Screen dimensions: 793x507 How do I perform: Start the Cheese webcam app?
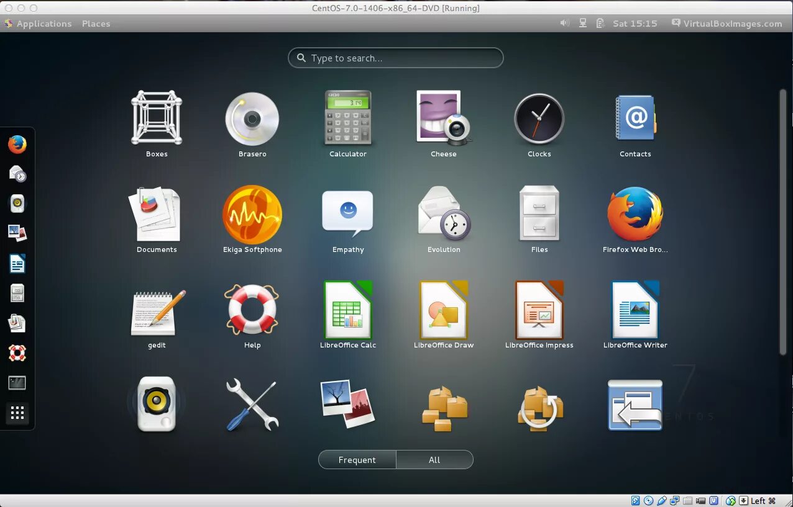click(444, 124)
